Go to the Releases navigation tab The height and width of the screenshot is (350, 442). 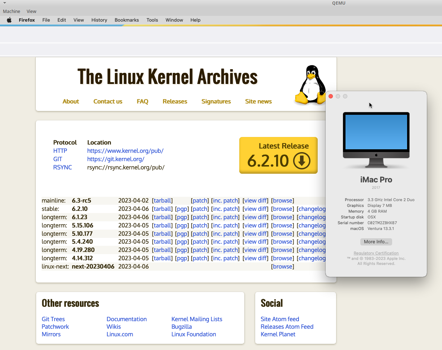pos(175,101)
